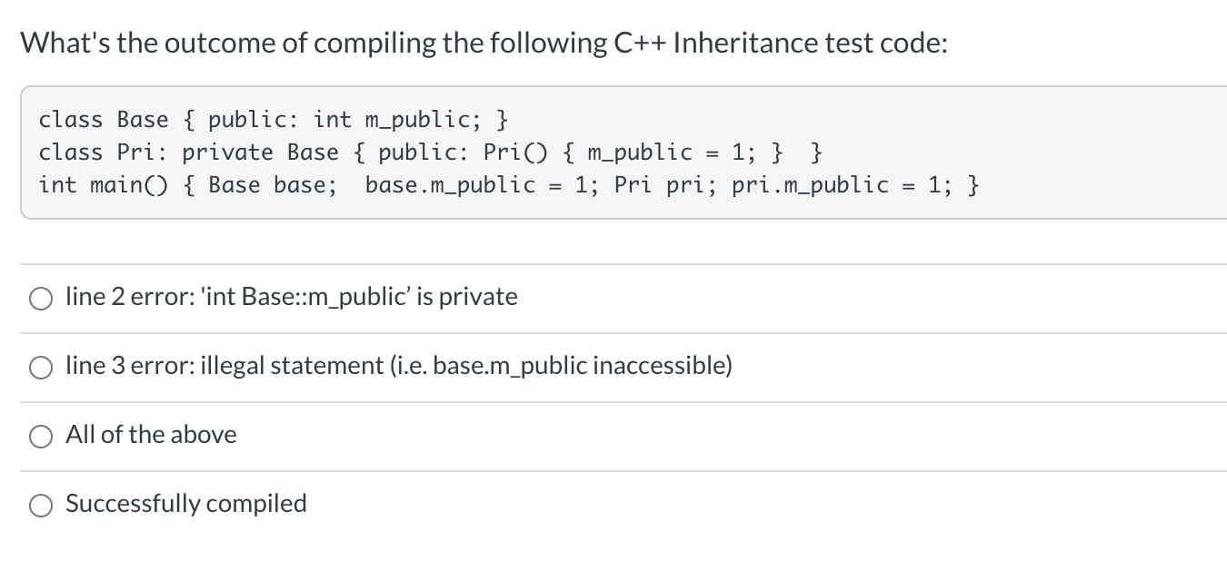
Task: Click the "Pri()" constructor in the code
Action: coord(516,153)
